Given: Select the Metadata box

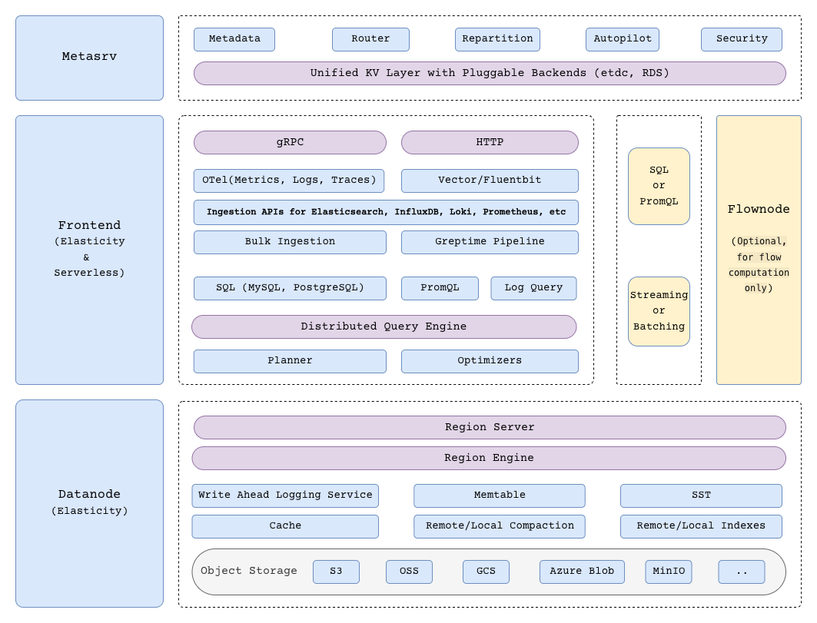Looking at the screenshot, I should (x=234, y=39).
